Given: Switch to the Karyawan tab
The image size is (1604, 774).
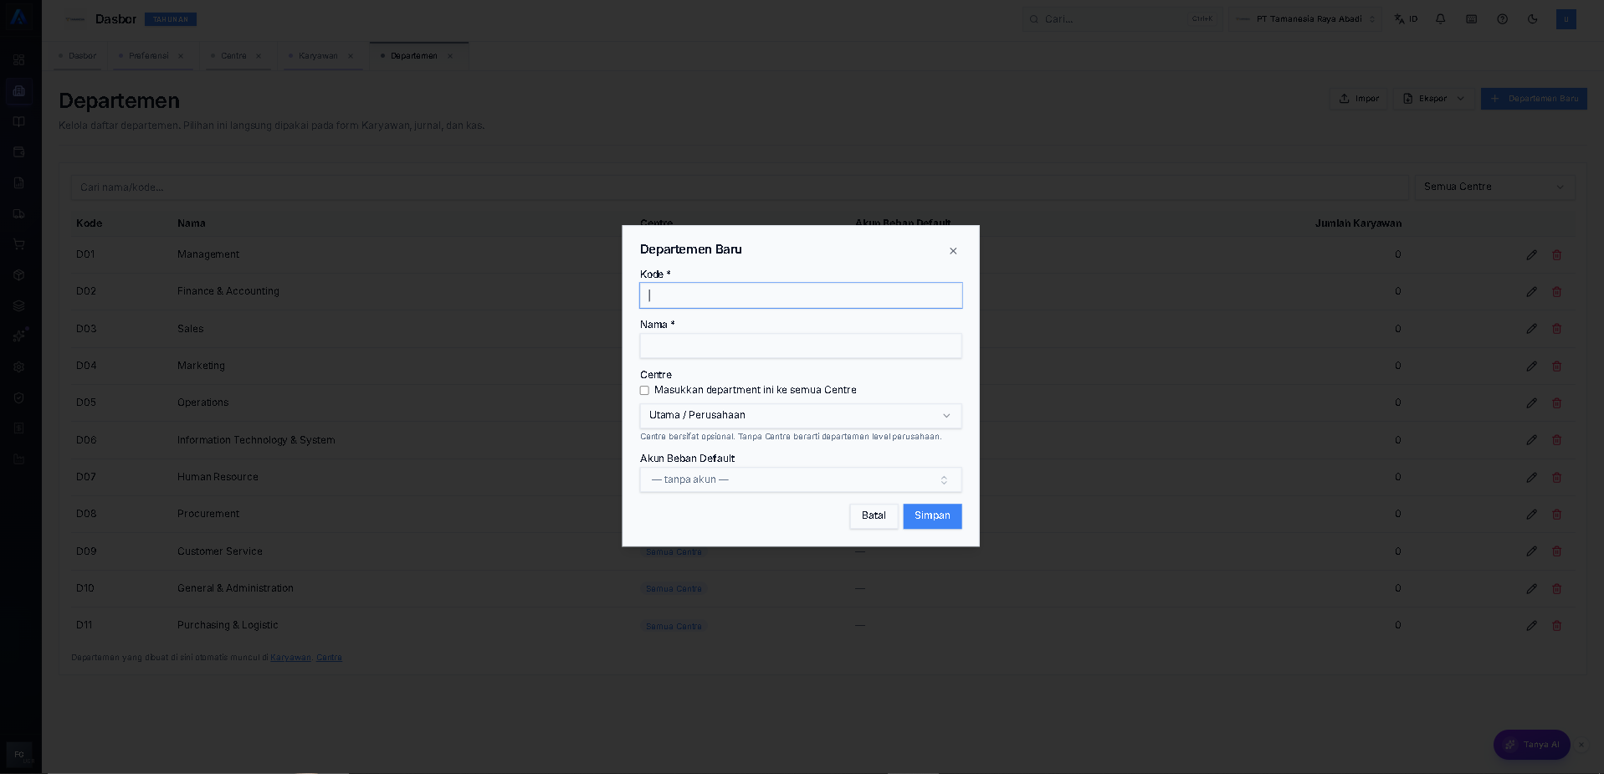Looking at the screenshot, I should (x=318, y=56).
